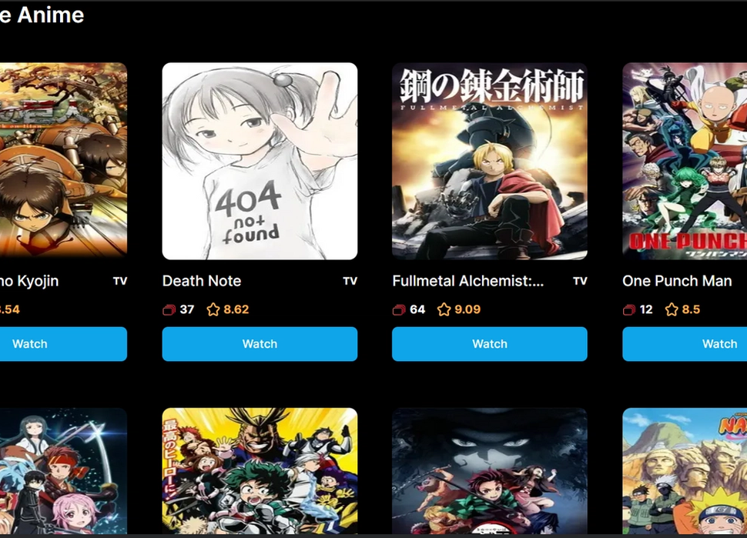Open the Death Note title link
Image resolution: width=747 pixels, height=538 pixels.
(202, 281)
